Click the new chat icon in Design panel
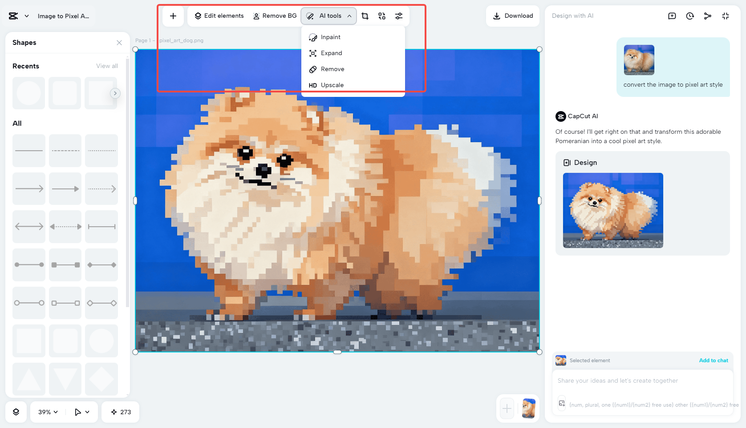The height and width of the screenshot is (428, 746). pyautogui.click(x=672, y=16)
